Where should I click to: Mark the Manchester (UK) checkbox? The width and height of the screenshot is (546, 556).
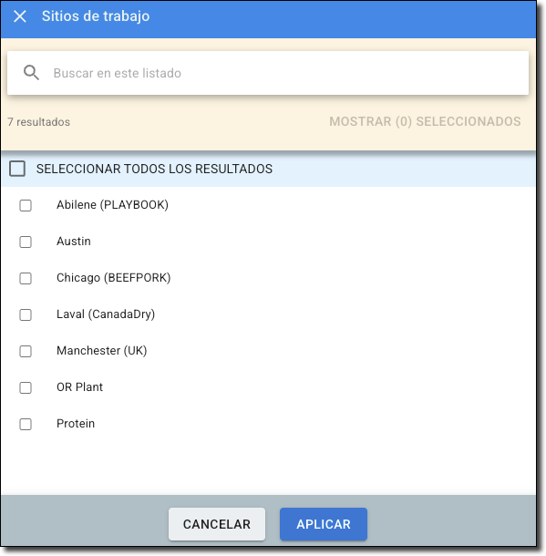[26, 351]
